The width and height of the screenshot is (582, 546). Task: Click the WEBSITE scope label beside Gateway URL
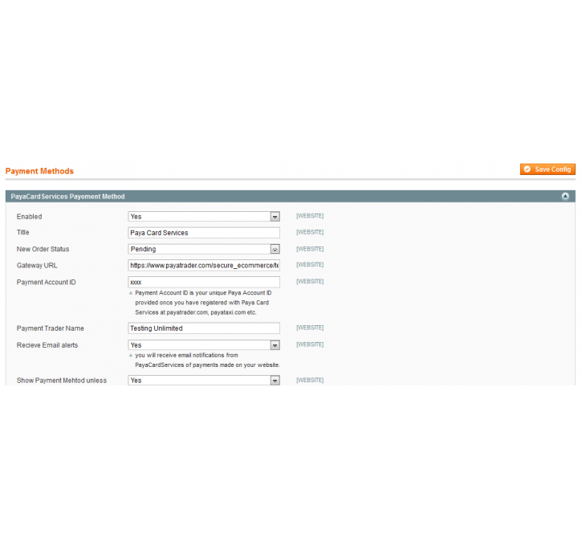(x=310, y=265)
